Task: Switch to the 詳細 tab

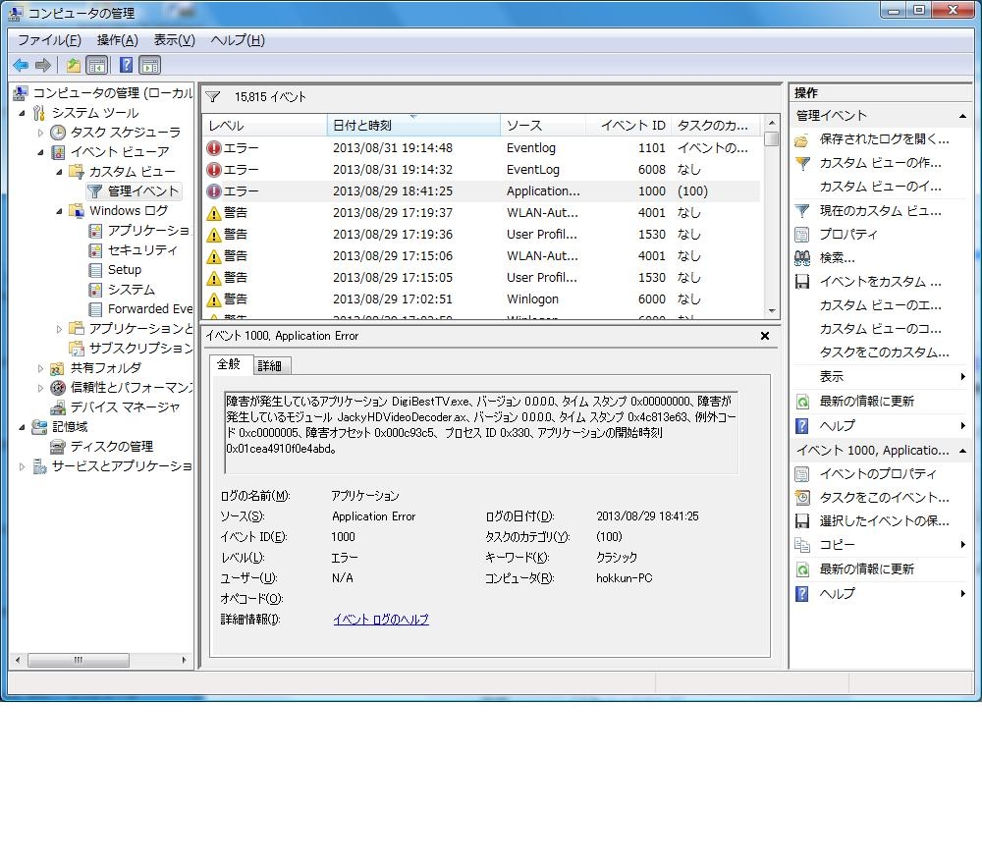Action: [x=270, y=365]
